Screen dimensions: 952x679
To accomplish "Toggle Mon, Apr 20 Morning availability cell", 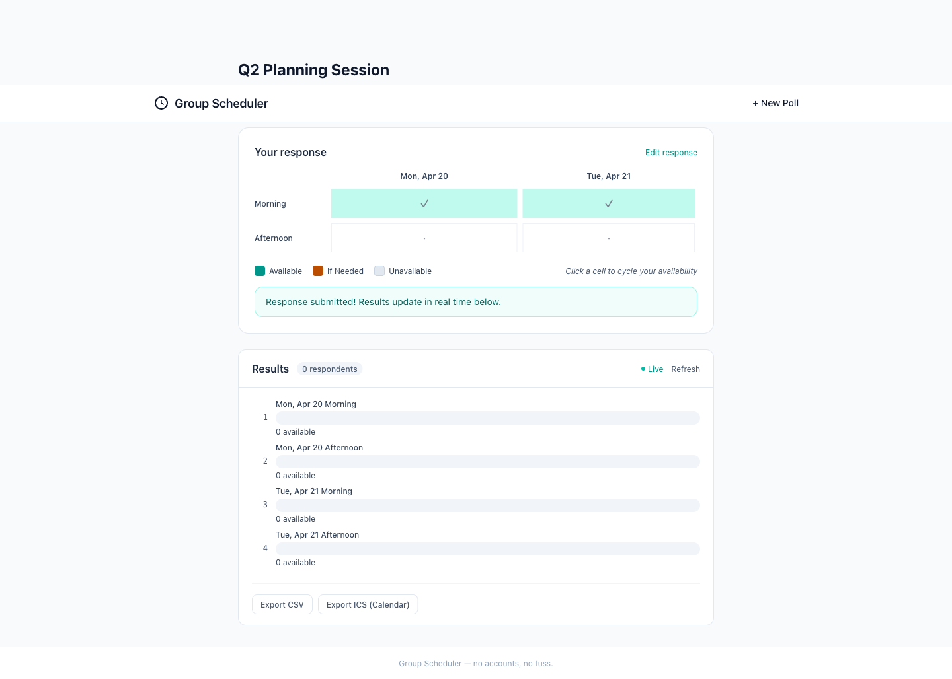I will (x=424, y=203).
